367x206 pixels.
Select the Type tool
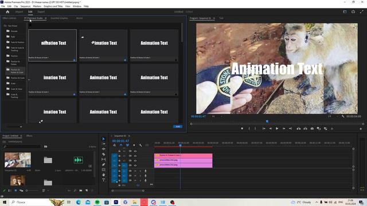(103, 180)
